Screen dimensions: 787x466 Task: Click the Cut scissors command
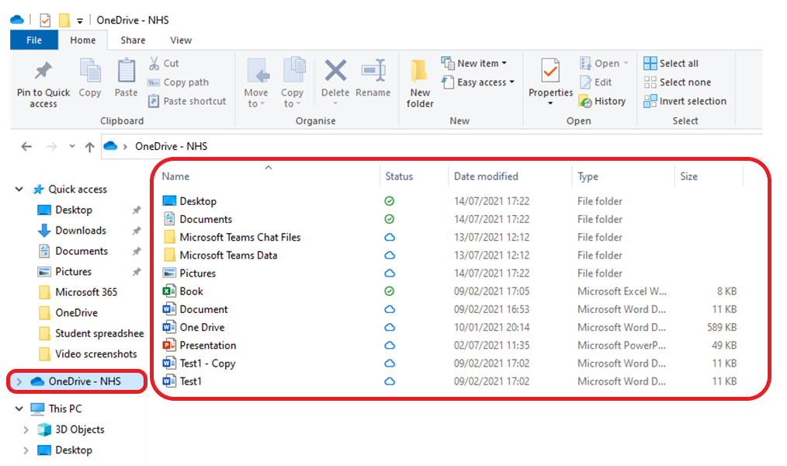(164, 63)
